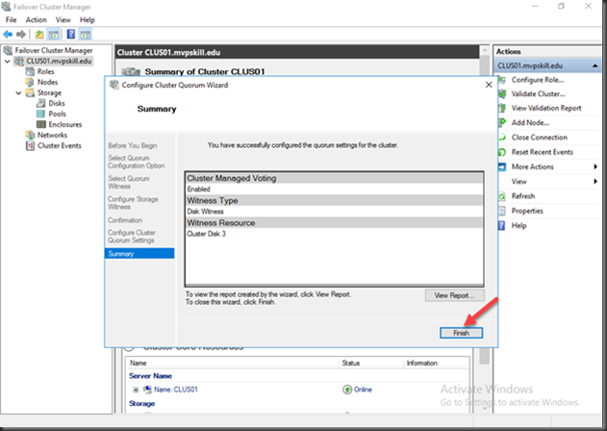607x431 pixels.
Task: Click Reset Recent Events action
Action: click(x=542, y=152)
